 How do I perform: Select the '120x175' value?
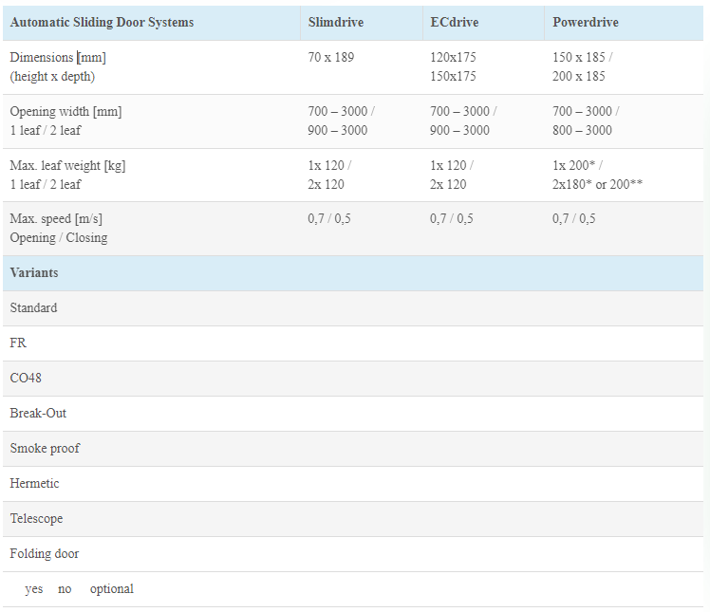[x=453, y=58]
